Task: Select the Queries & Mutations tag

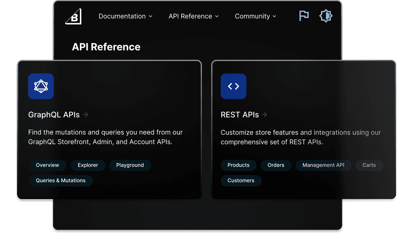Action: coord(60,181)
